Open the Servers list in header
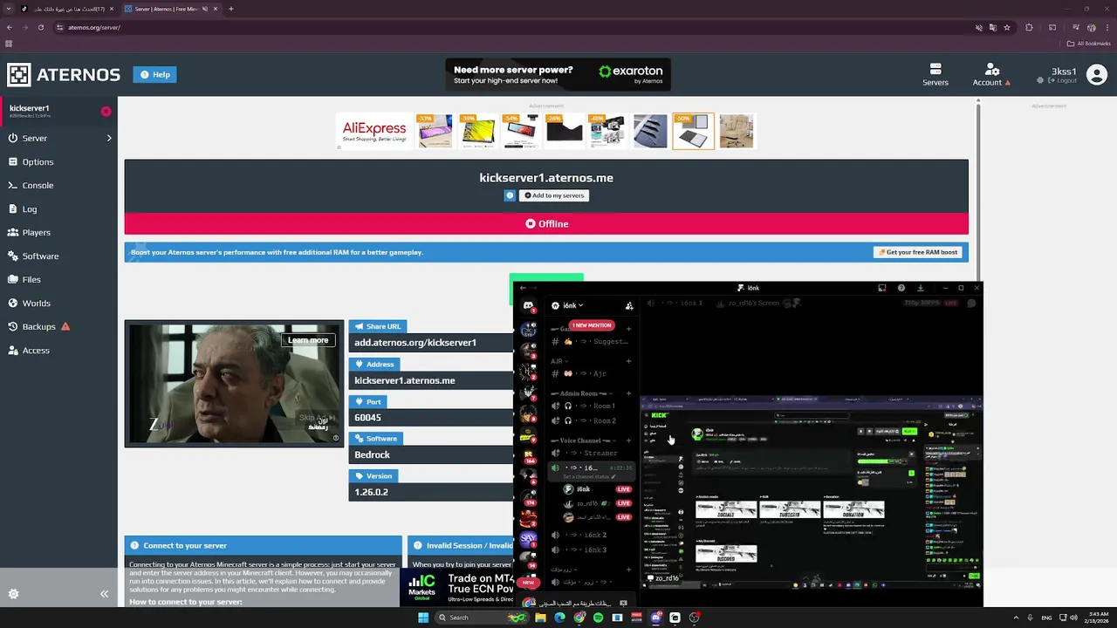Screen dimensions: 1117x628 point(935,74)
